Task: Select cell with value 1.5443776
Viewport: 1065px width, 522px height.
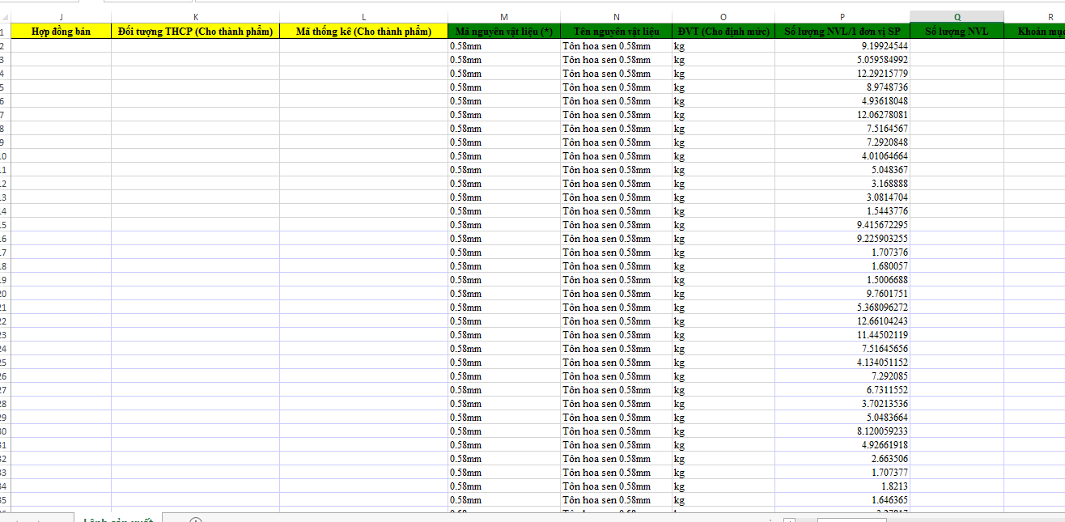Action: coord(842,211)
